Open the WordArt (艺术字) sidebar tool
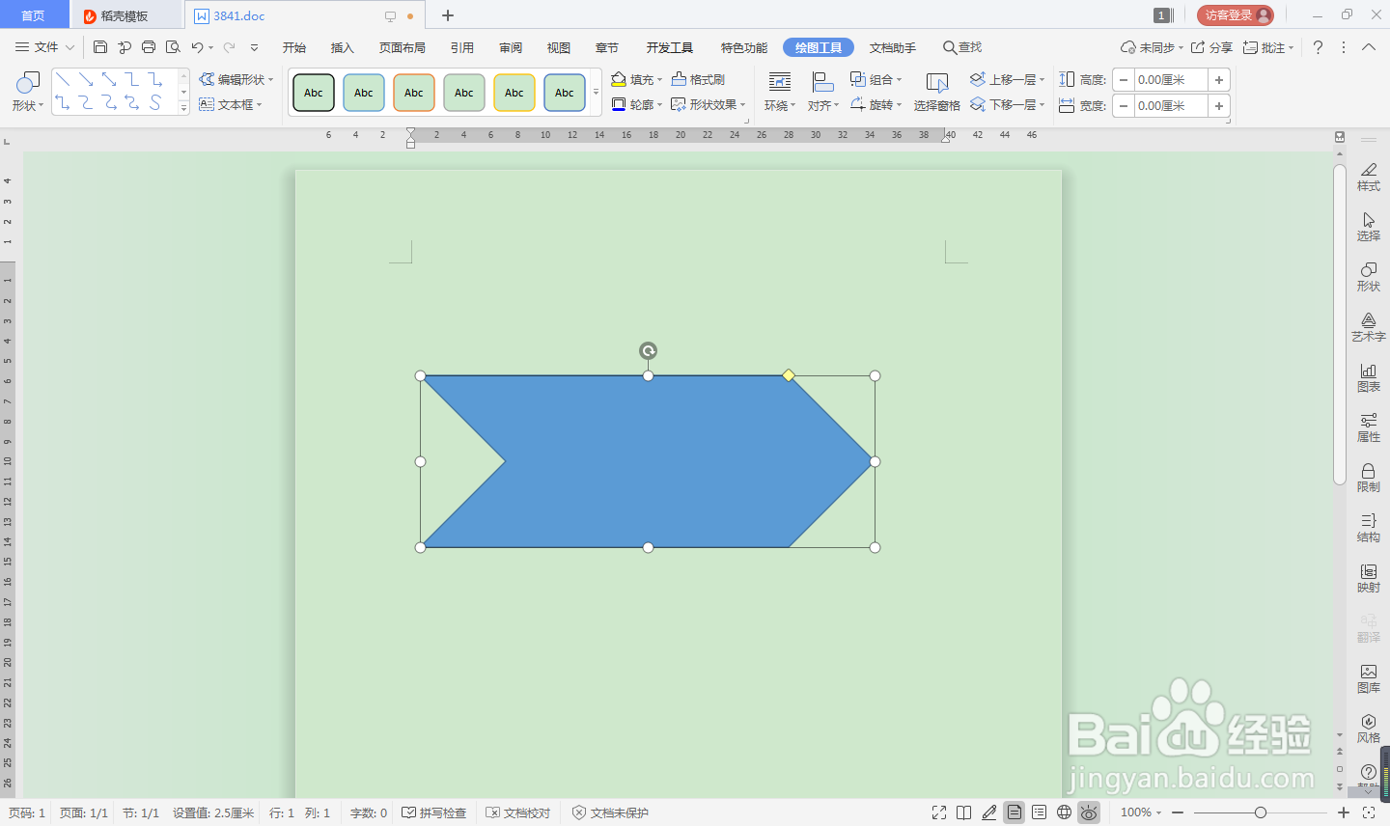Image resolution: width=1390 pixels, height=826 pixels. click(1369, 327)
